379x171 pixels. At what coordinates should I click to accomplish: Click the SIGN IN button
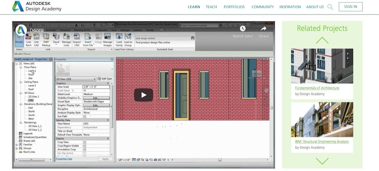351,7
